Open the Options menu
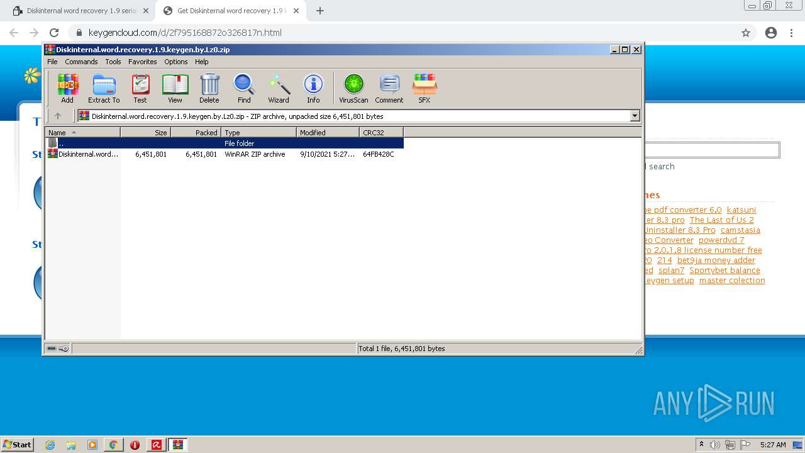 coord(176,62)
